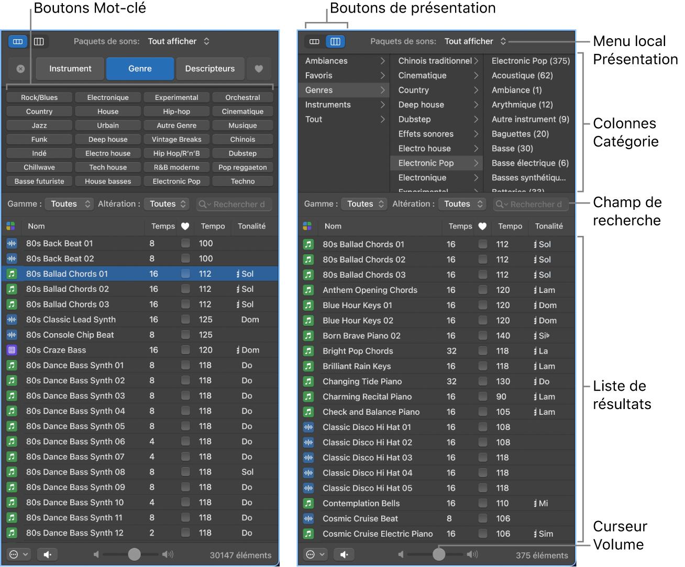The image size is (685, 567).
Task: Select the Descripteurs tab
Action: coord(209,69)
